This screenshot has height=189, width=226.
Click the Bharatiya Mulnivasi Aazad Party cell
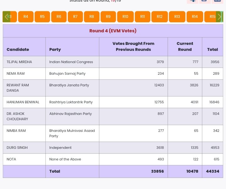[x=72, y=133]
